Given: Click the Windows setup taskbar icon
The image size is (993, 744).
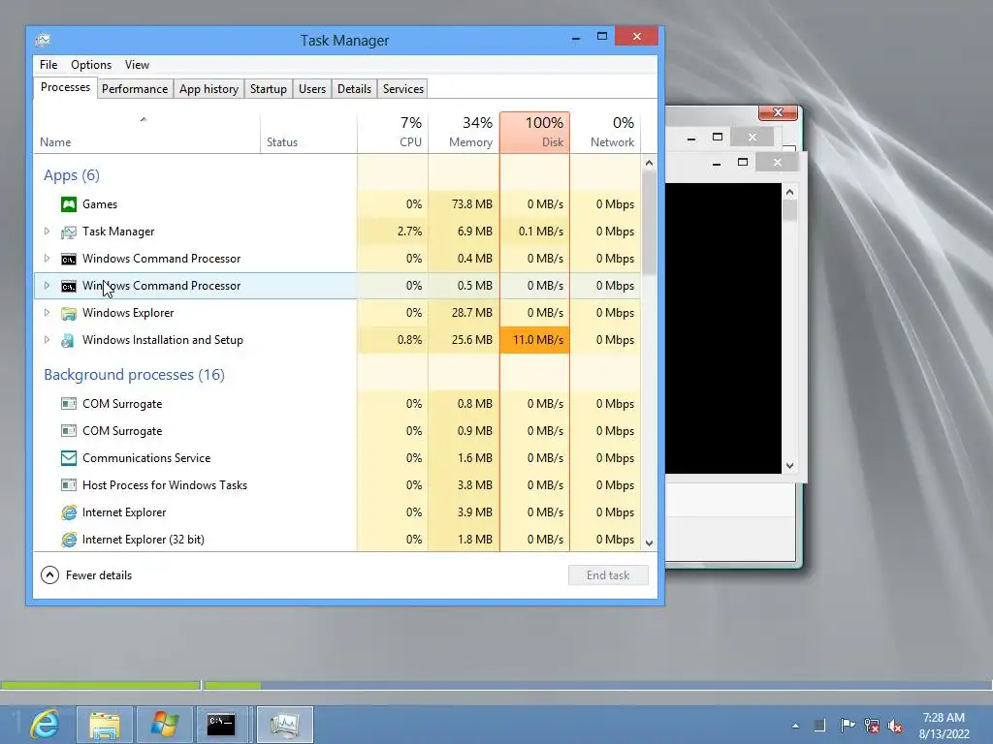Looking at the screenshot, I should click(x=164, y=725).
